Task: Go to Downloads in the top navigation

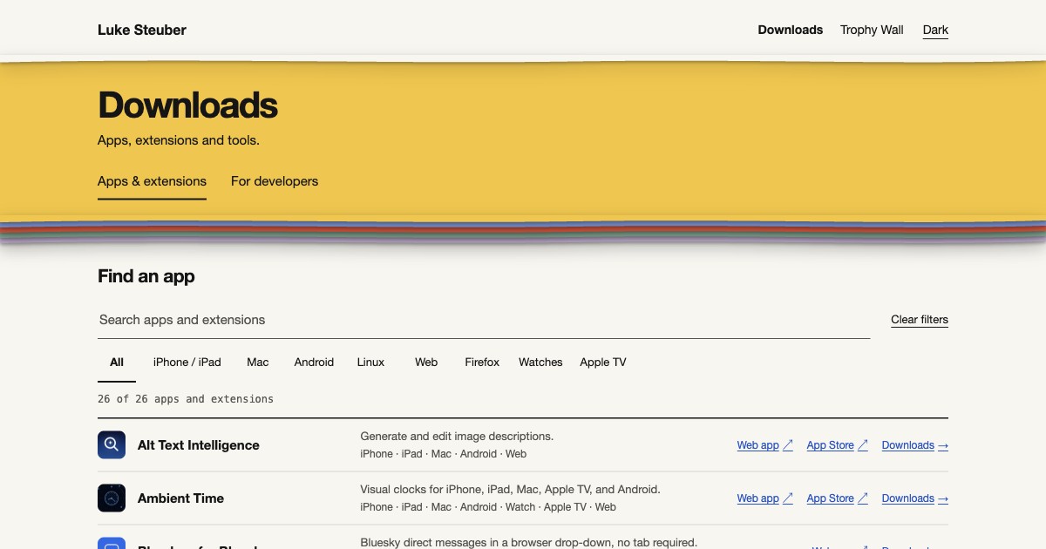Action: click(791, 30)
